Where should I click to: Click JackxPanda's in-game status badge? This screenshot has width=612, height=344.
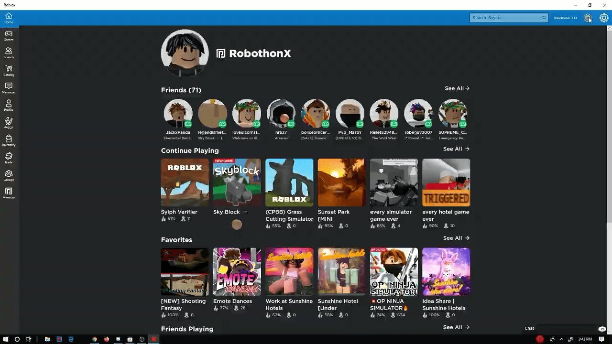tap(188, 124)
